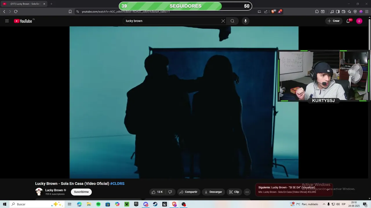Open the Brave Rewards triangle icon
The image size is (371, 208).
pyautogui.click(x=280, y=12)
